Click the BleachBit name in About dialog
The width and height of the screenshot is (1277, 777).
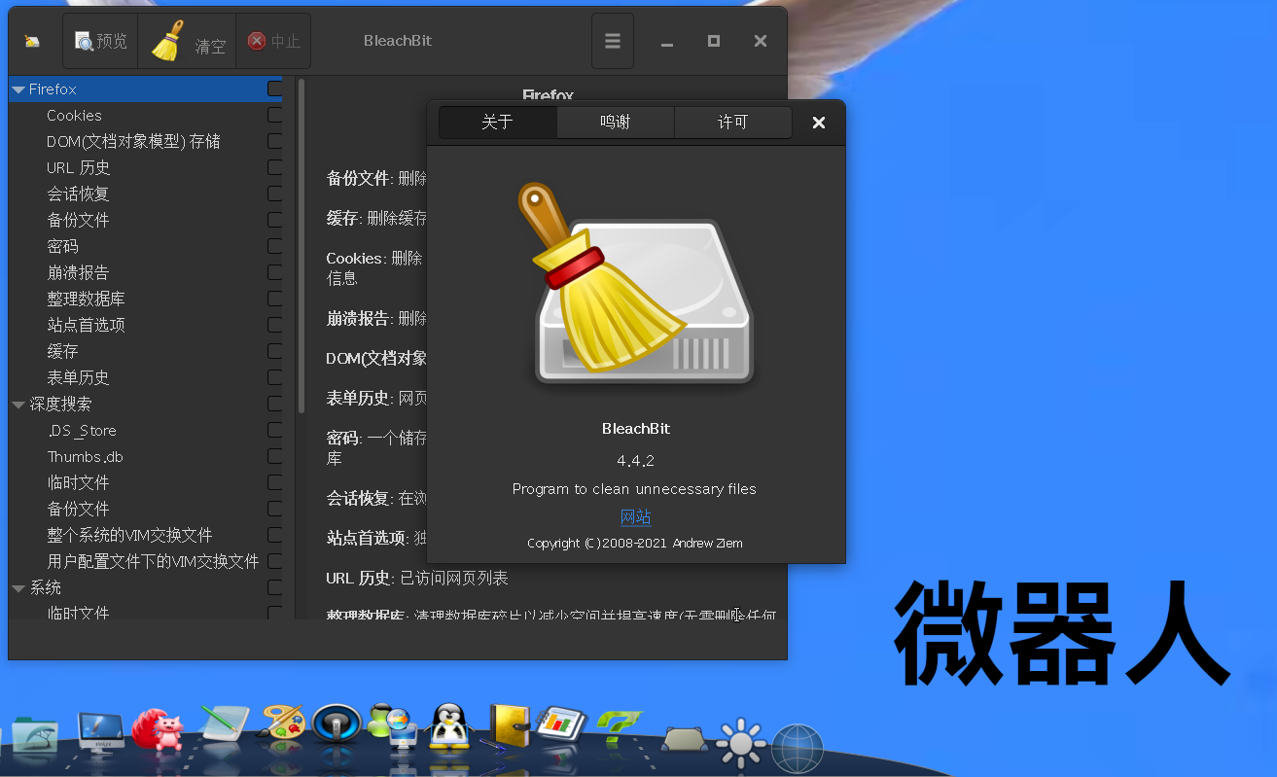point(636,429)
